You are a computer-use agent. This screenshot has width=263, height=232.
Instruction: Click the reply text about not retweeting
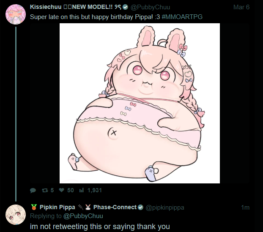click(x=100, y=227)
